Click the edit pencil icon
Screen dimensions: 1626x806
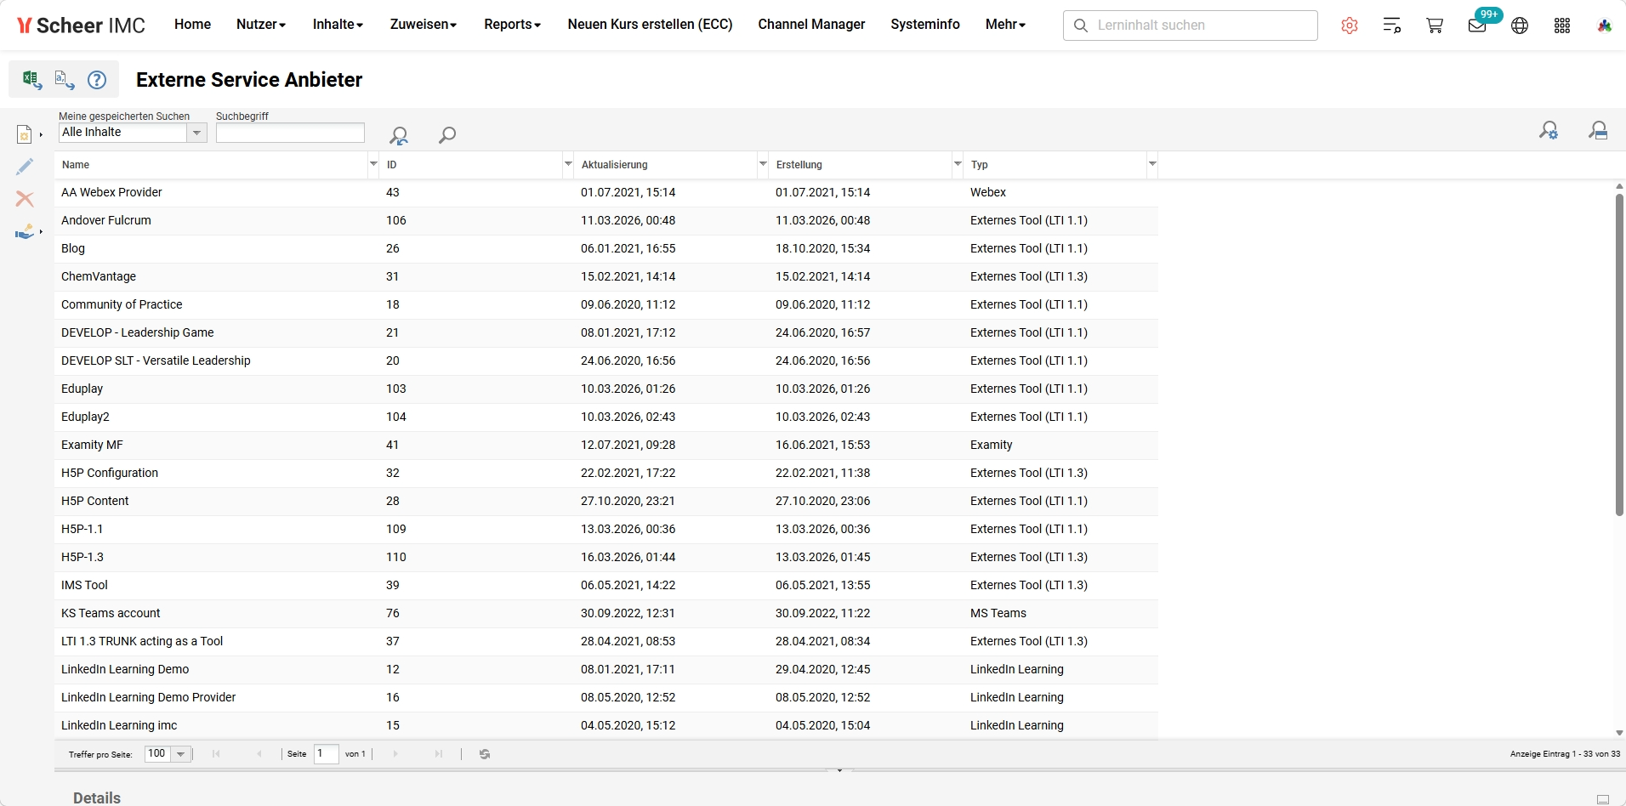pos(25,167)
